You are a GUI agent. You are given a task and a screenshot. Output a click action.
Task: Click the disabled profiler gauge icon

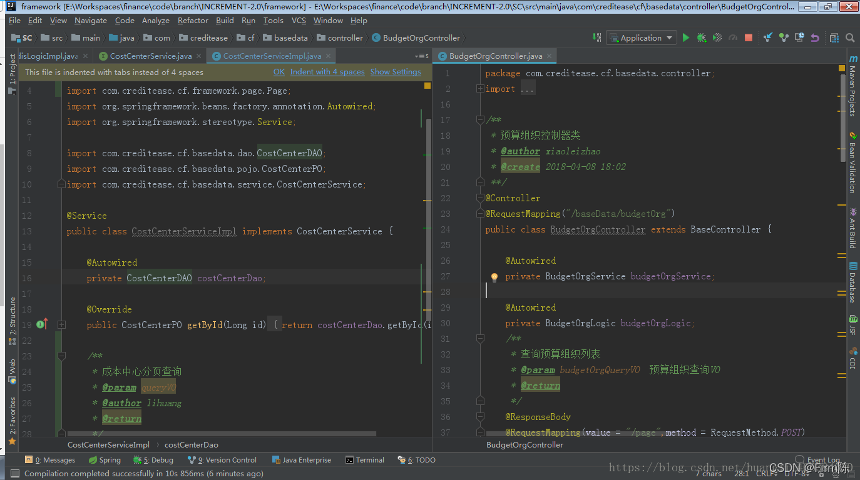pos(733,37)
